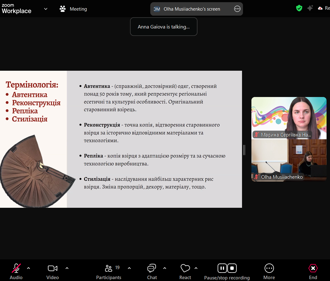Open the Chat panel

[152, 268]
